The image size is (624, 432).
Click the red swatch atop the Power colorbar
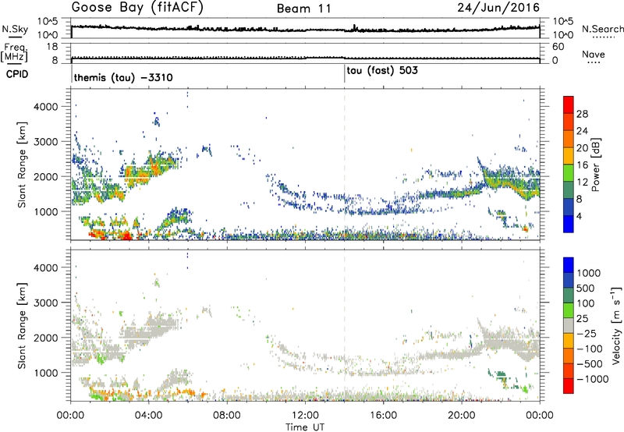[569, 104]
